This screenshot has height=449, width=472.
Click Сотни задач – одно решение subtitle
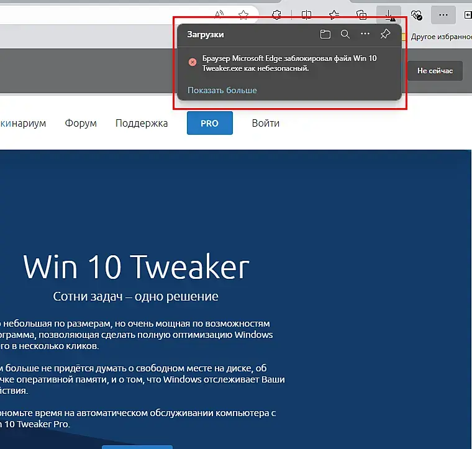pyautogui.click(x=136, y=297)
